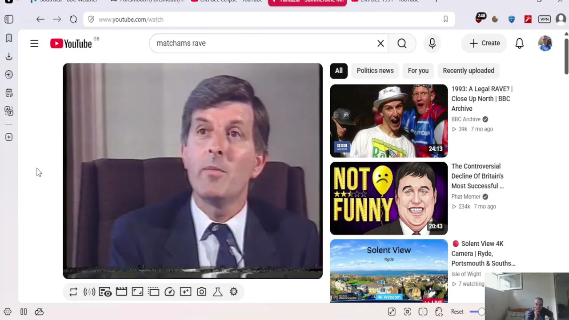Click the dotted pop-out window icon

[153, 292]
